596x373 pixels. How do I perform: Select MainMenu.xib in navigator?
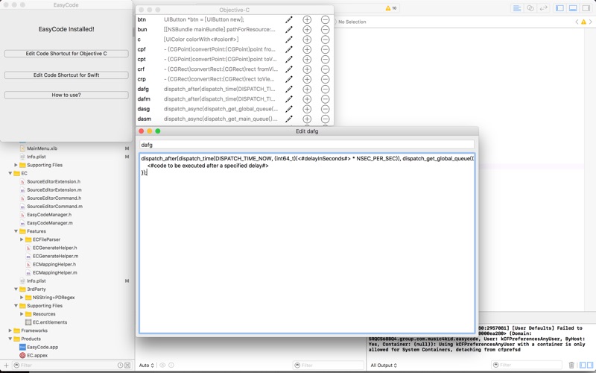[42, 148]
